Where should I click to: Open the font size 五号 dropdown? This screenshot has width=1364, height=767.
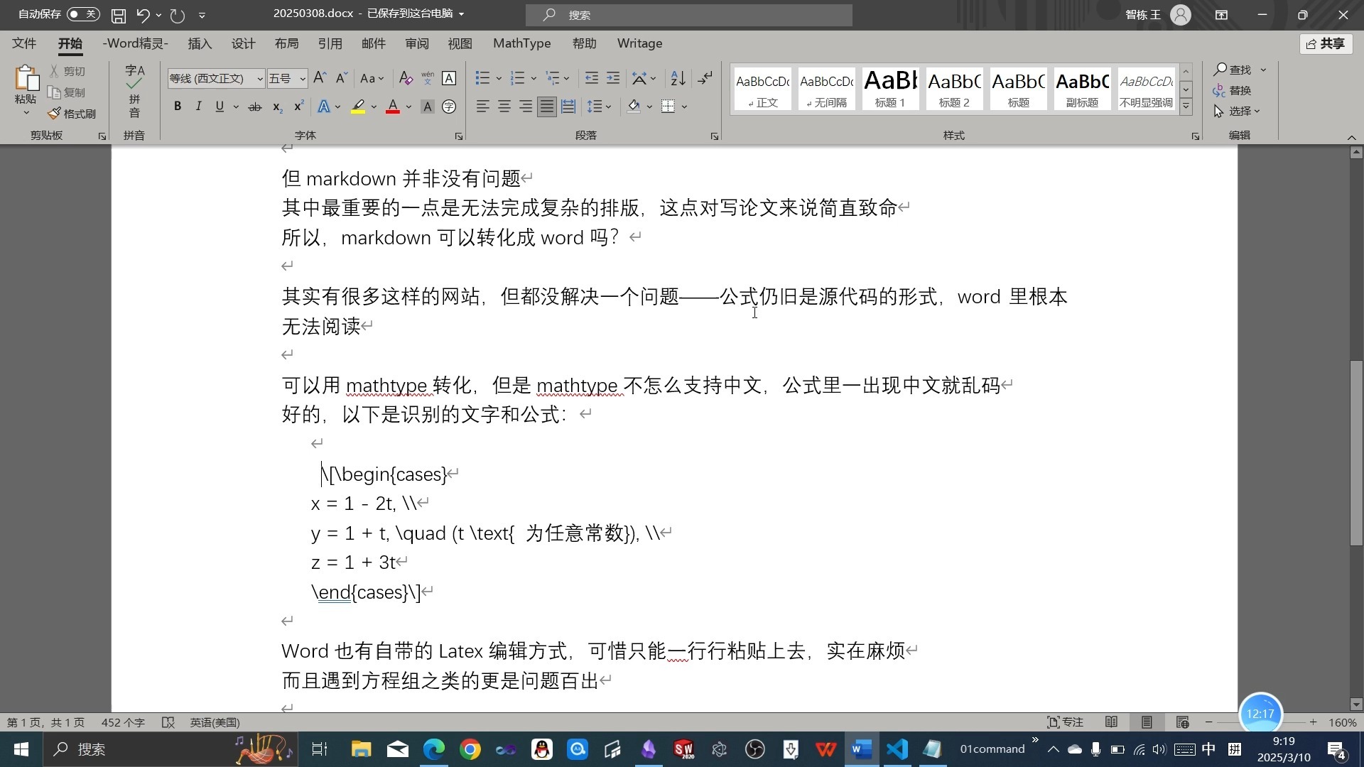point(302,79)
